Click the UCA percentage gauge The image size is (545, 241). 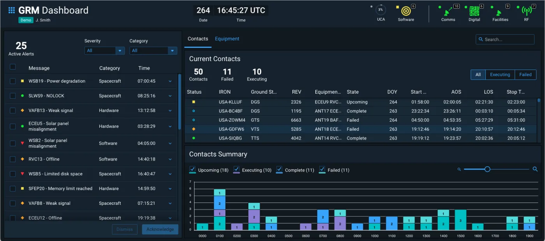(380, 10)
